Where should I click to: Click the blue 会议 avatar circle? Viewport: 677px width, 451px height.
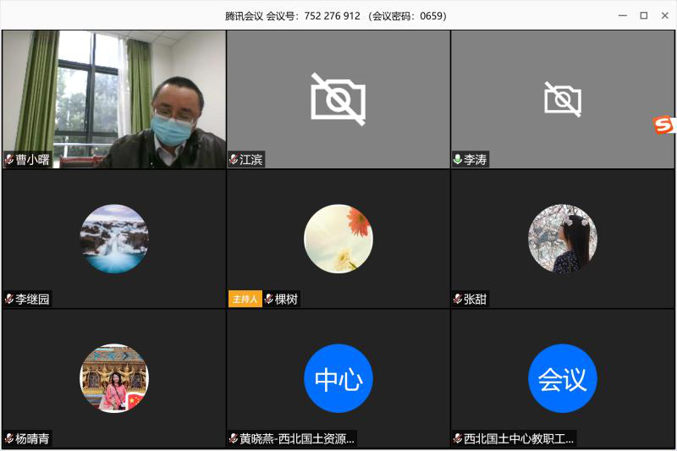click(x=563, y=378)
